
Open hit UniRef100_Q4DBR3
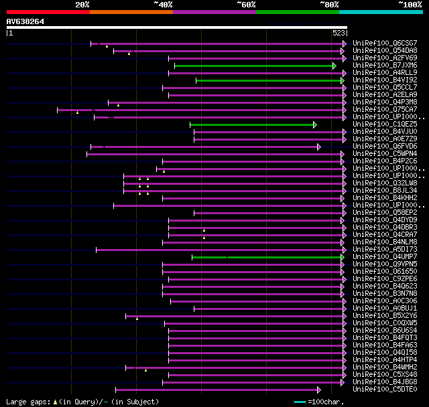385,228
